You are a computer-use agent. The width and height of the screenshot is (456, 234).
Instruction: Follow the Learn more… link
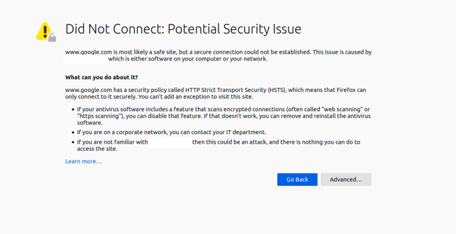(83, 162)
